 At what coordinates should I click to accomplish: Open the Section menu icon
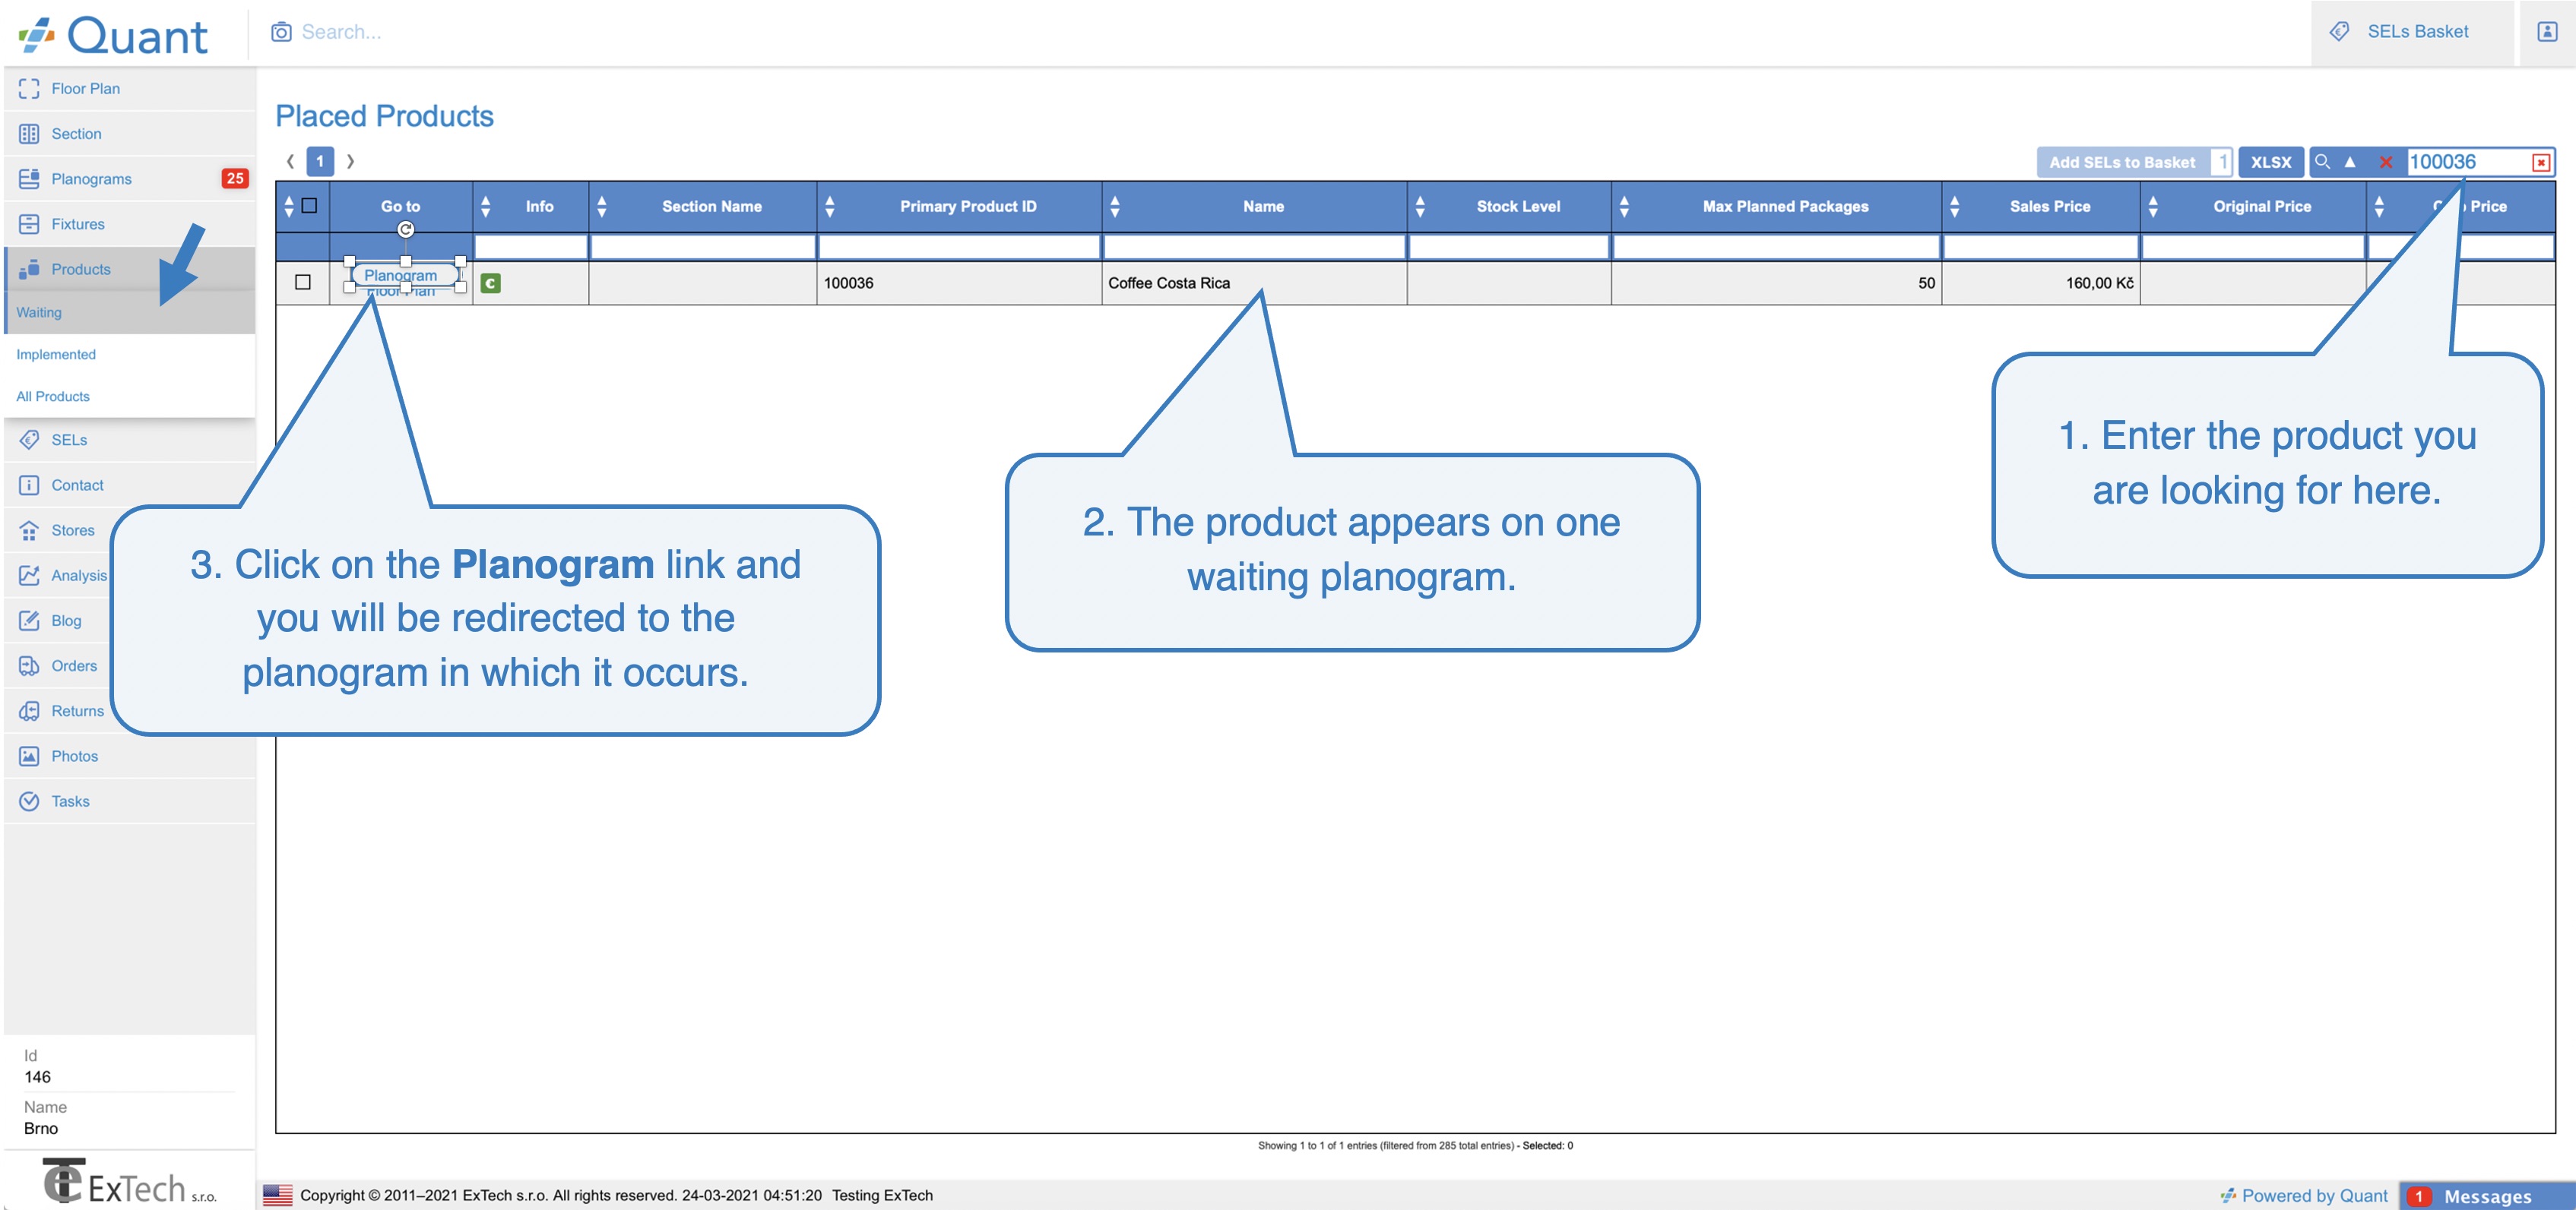[29, 134]
